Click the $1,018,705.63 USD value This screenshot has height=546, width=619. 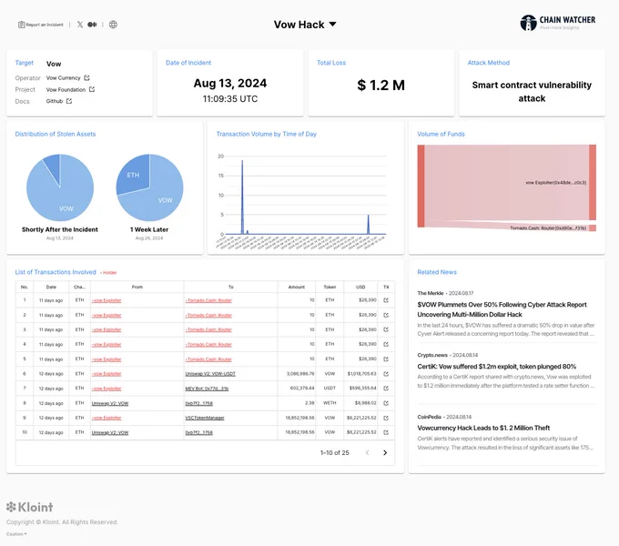[x=361, y=374]
